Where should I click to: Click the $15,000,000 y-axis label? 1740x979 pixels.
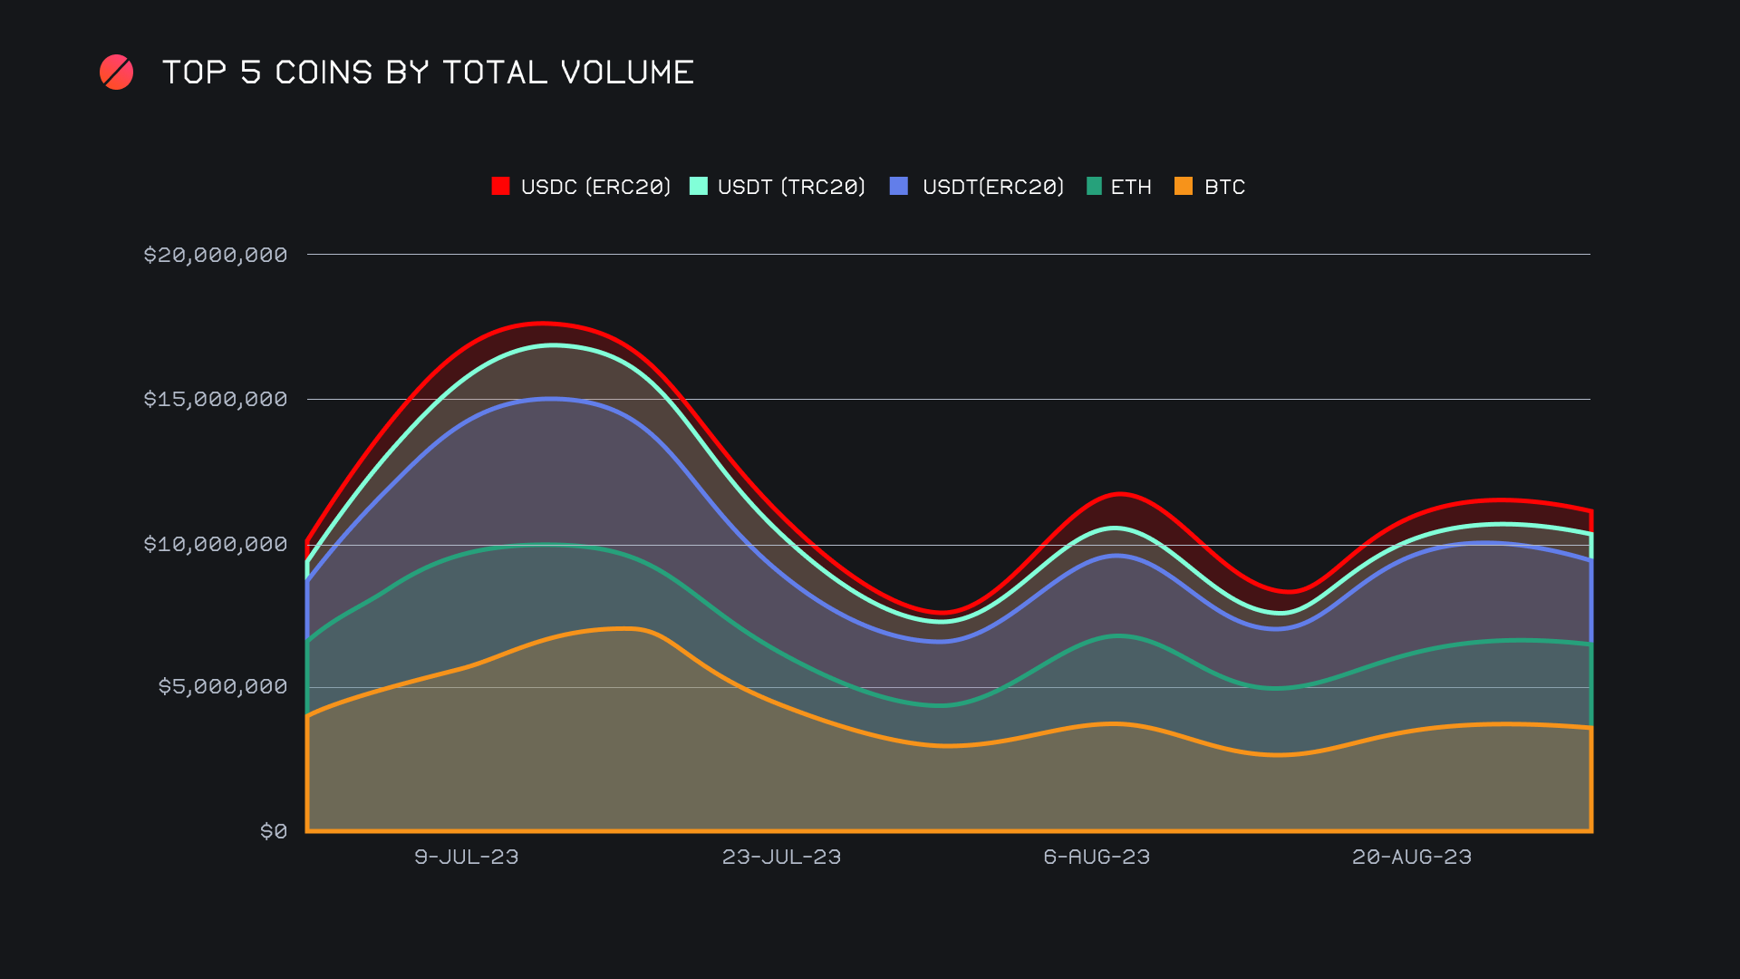216,399
